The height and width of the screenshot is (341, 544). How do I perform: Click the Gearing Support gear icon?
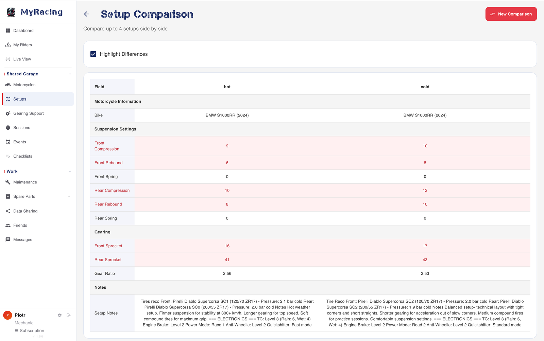8,113
